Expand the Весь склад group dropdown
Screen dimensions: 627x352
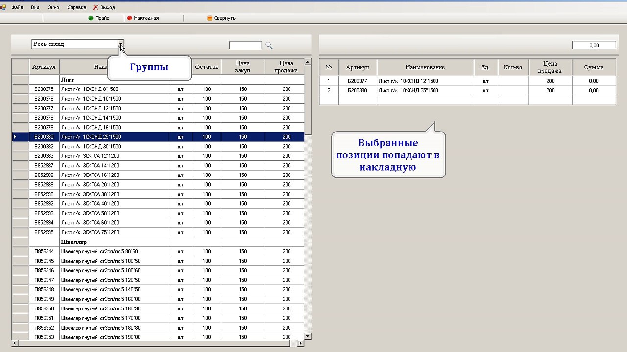[121, 44]
